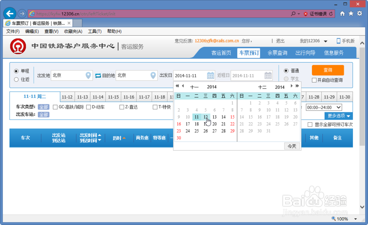
Task: Open the 手机版 mobile version link
Action: [346, 41]
